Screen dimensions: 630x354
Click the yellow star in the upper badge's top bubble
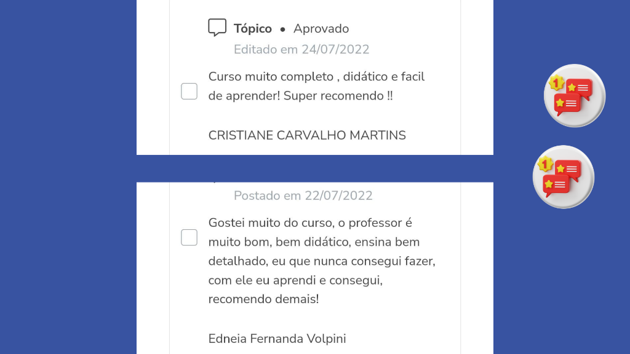pos(572,87)
